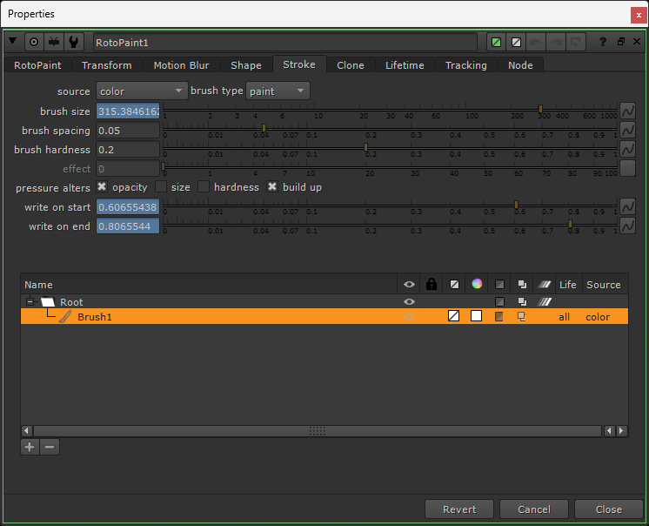Screen dimensions: 649x526
Task: Switch to the Transform tab
Action: (x=107, y=65)
